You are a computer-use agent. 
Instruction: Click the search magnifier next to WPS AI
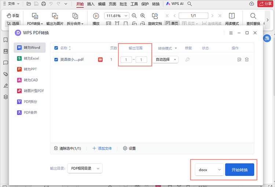click(x=190, y=4)
